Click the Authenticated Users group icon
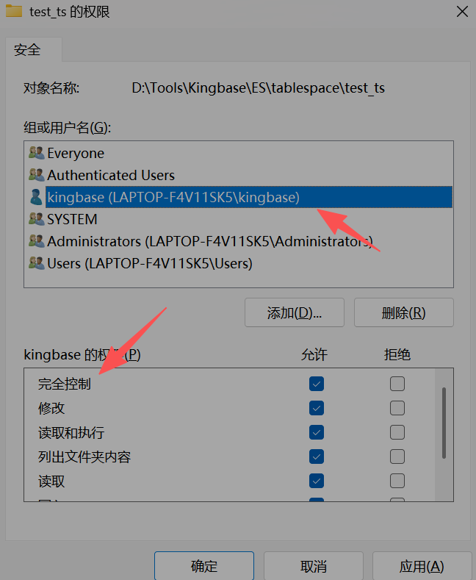Viewport: 476px width, 580px height. click(x=37, y=175)
